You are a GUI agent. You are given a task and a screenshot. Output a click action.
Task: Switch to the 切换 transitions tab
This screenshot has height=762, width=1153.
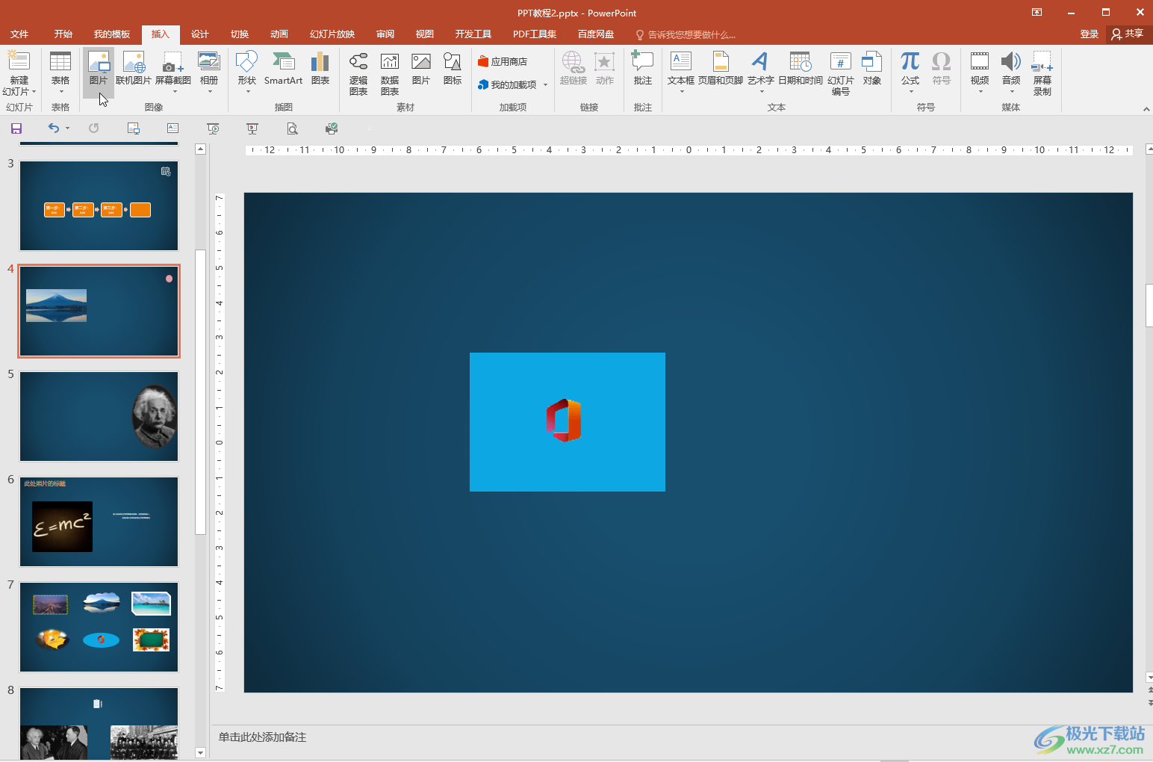coord(239,34)
